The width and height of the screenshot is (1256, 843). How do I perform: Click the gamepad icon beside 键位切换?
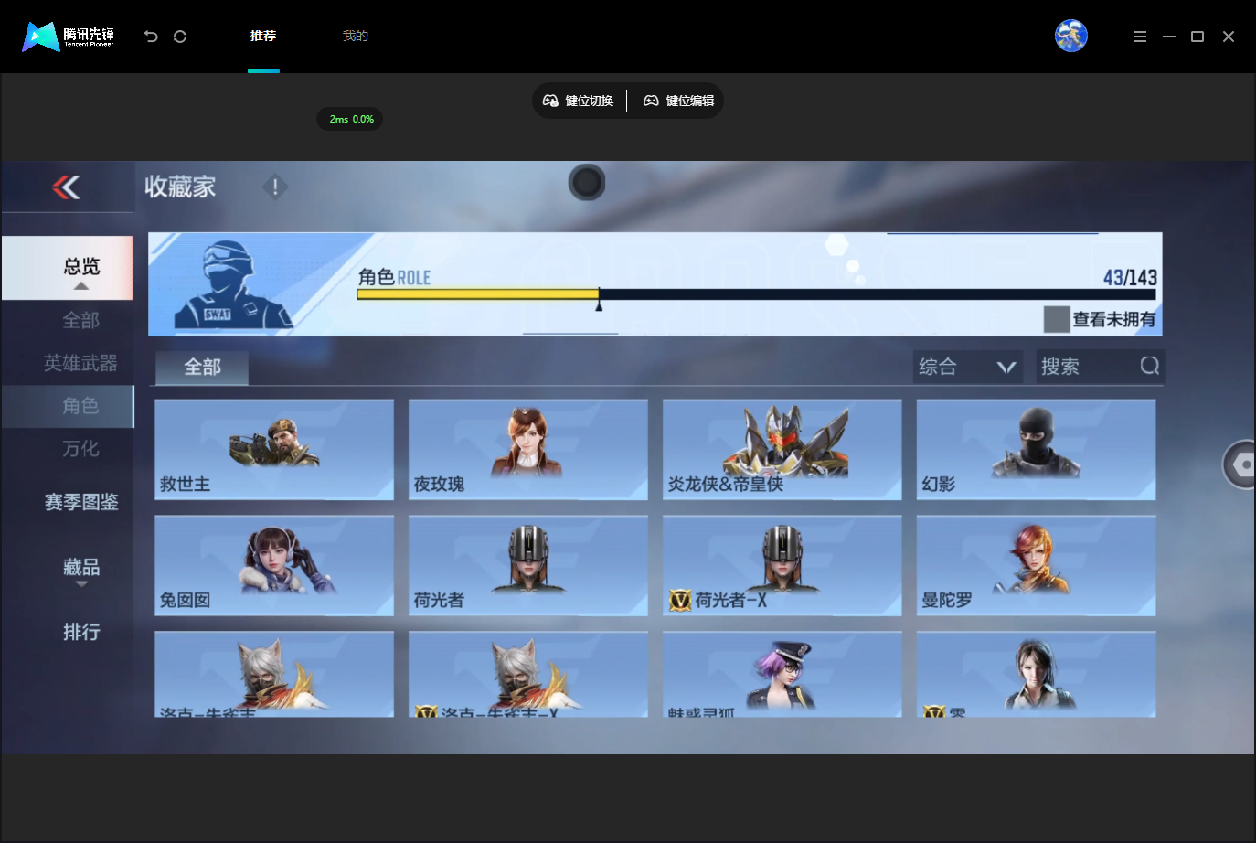tap(550, 101)
